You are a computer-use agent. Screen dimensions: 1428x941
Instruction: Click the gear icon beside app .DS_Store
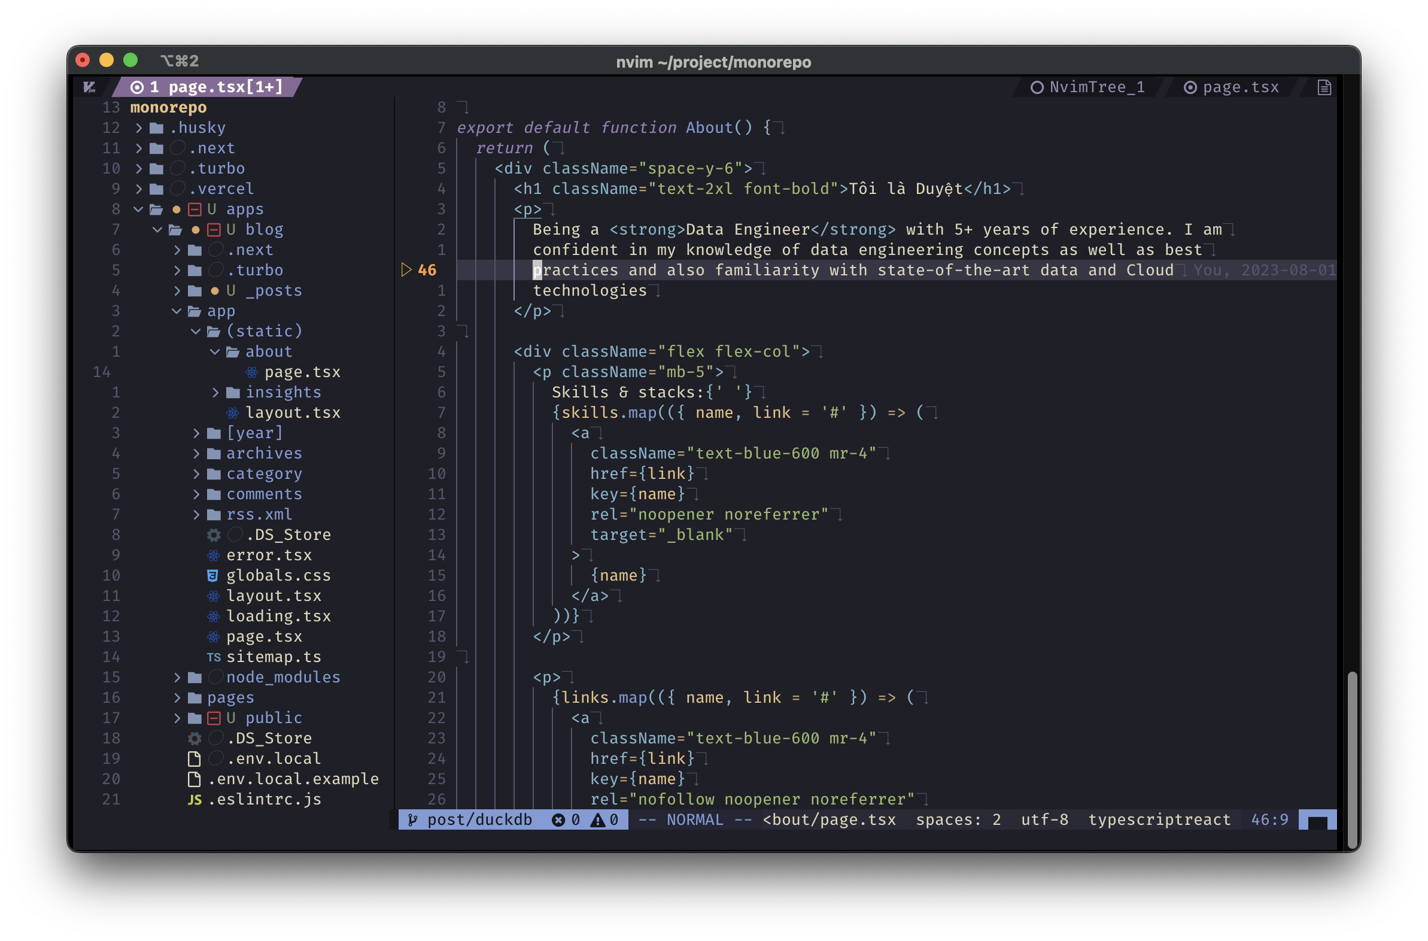coord(214,535)
